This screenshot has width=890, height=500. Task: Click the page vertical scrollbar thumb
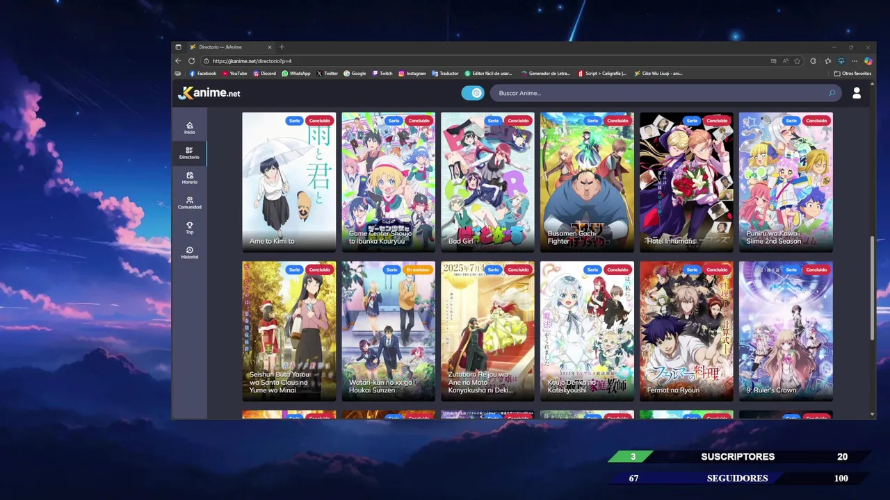pos(872,288)
